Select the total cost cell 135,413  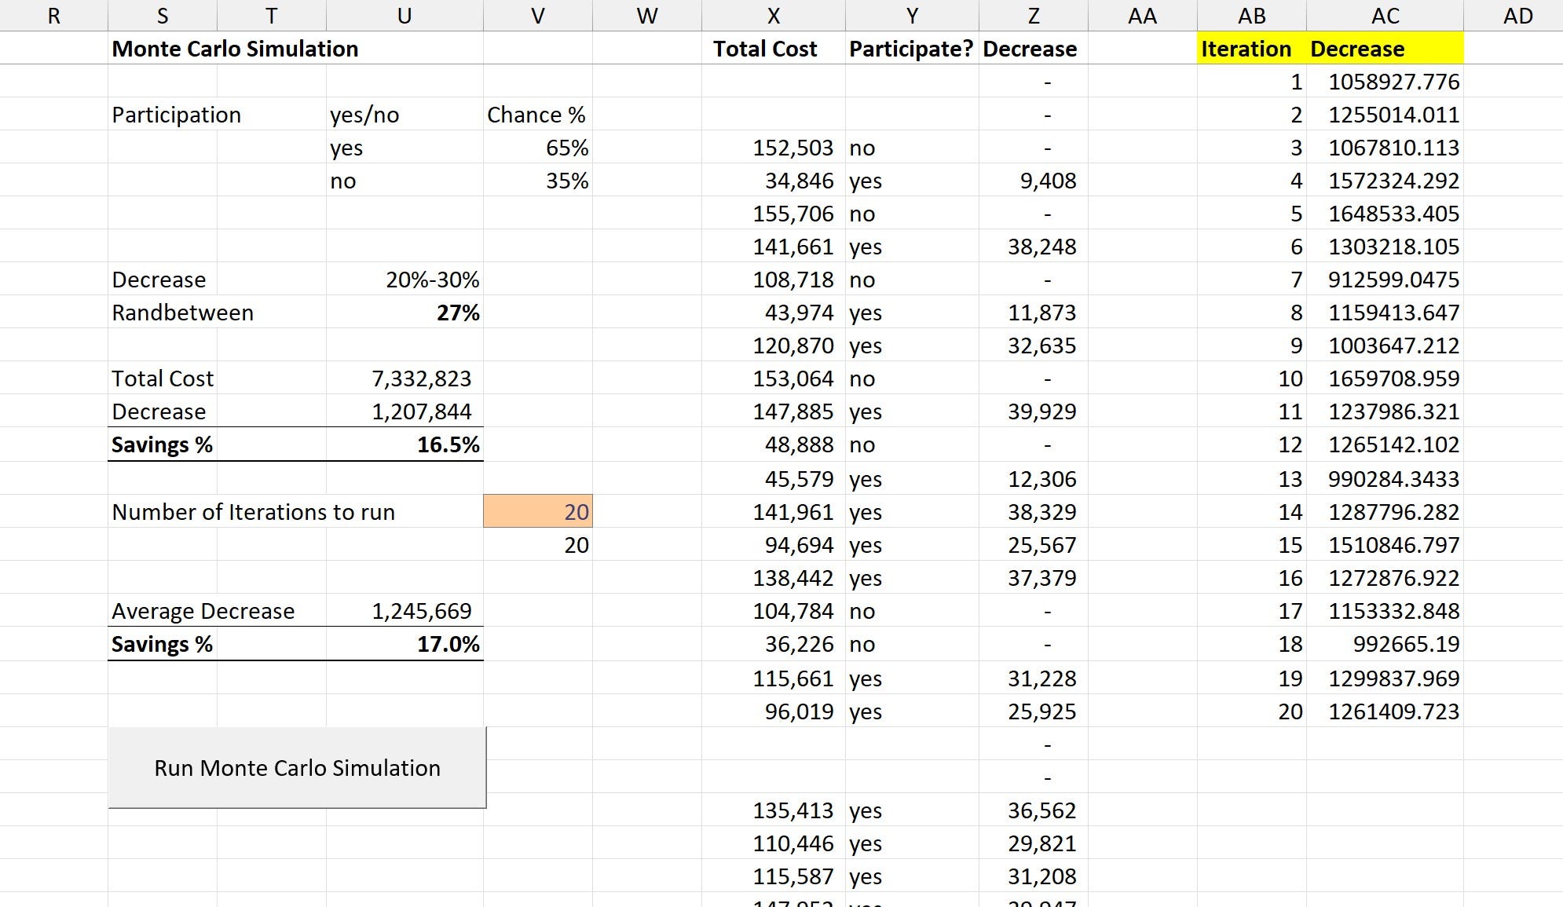click(774, 810)
